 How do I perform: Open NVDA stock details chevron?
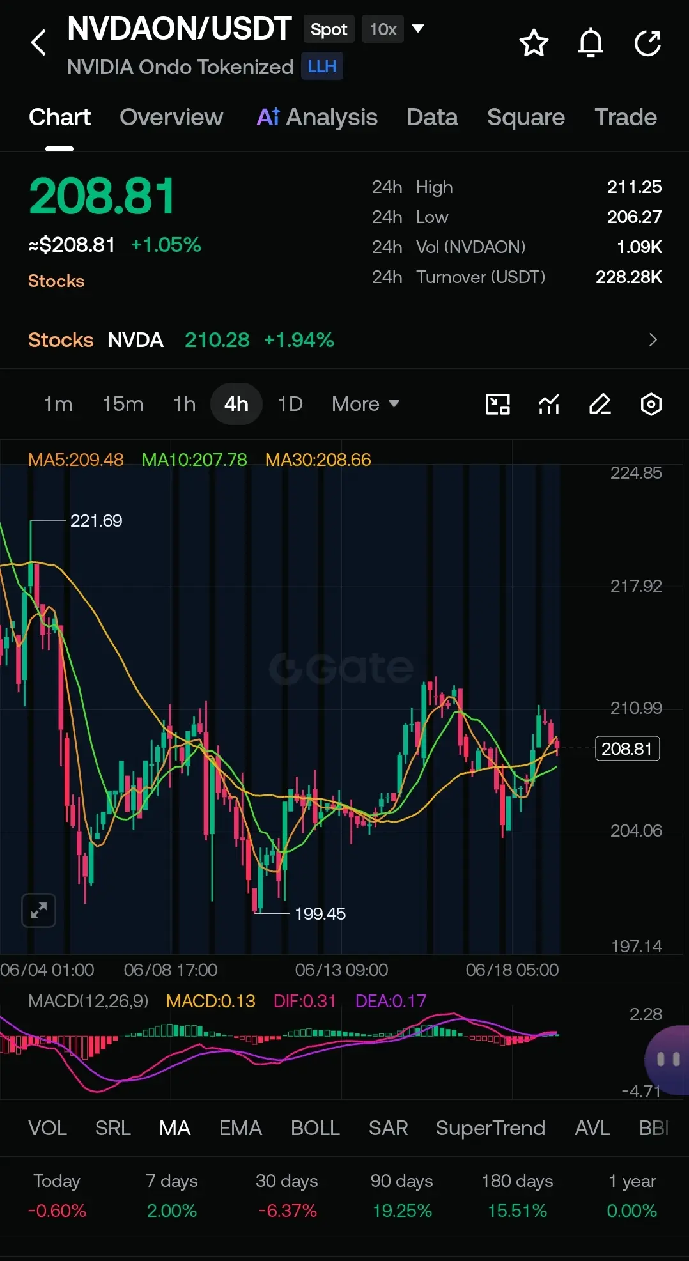click(653, 340)
